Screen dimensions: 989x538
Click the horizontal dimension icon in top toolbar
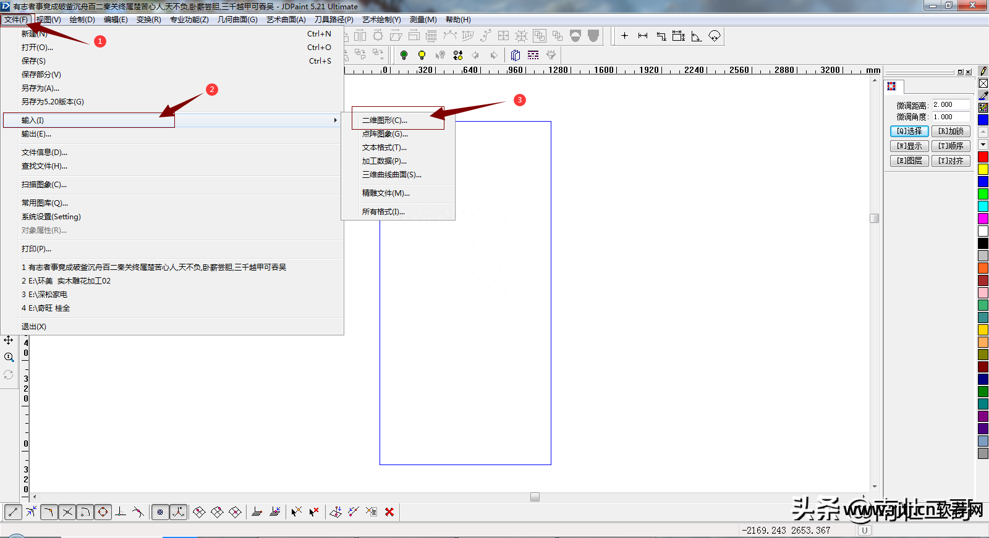(643, 36)
